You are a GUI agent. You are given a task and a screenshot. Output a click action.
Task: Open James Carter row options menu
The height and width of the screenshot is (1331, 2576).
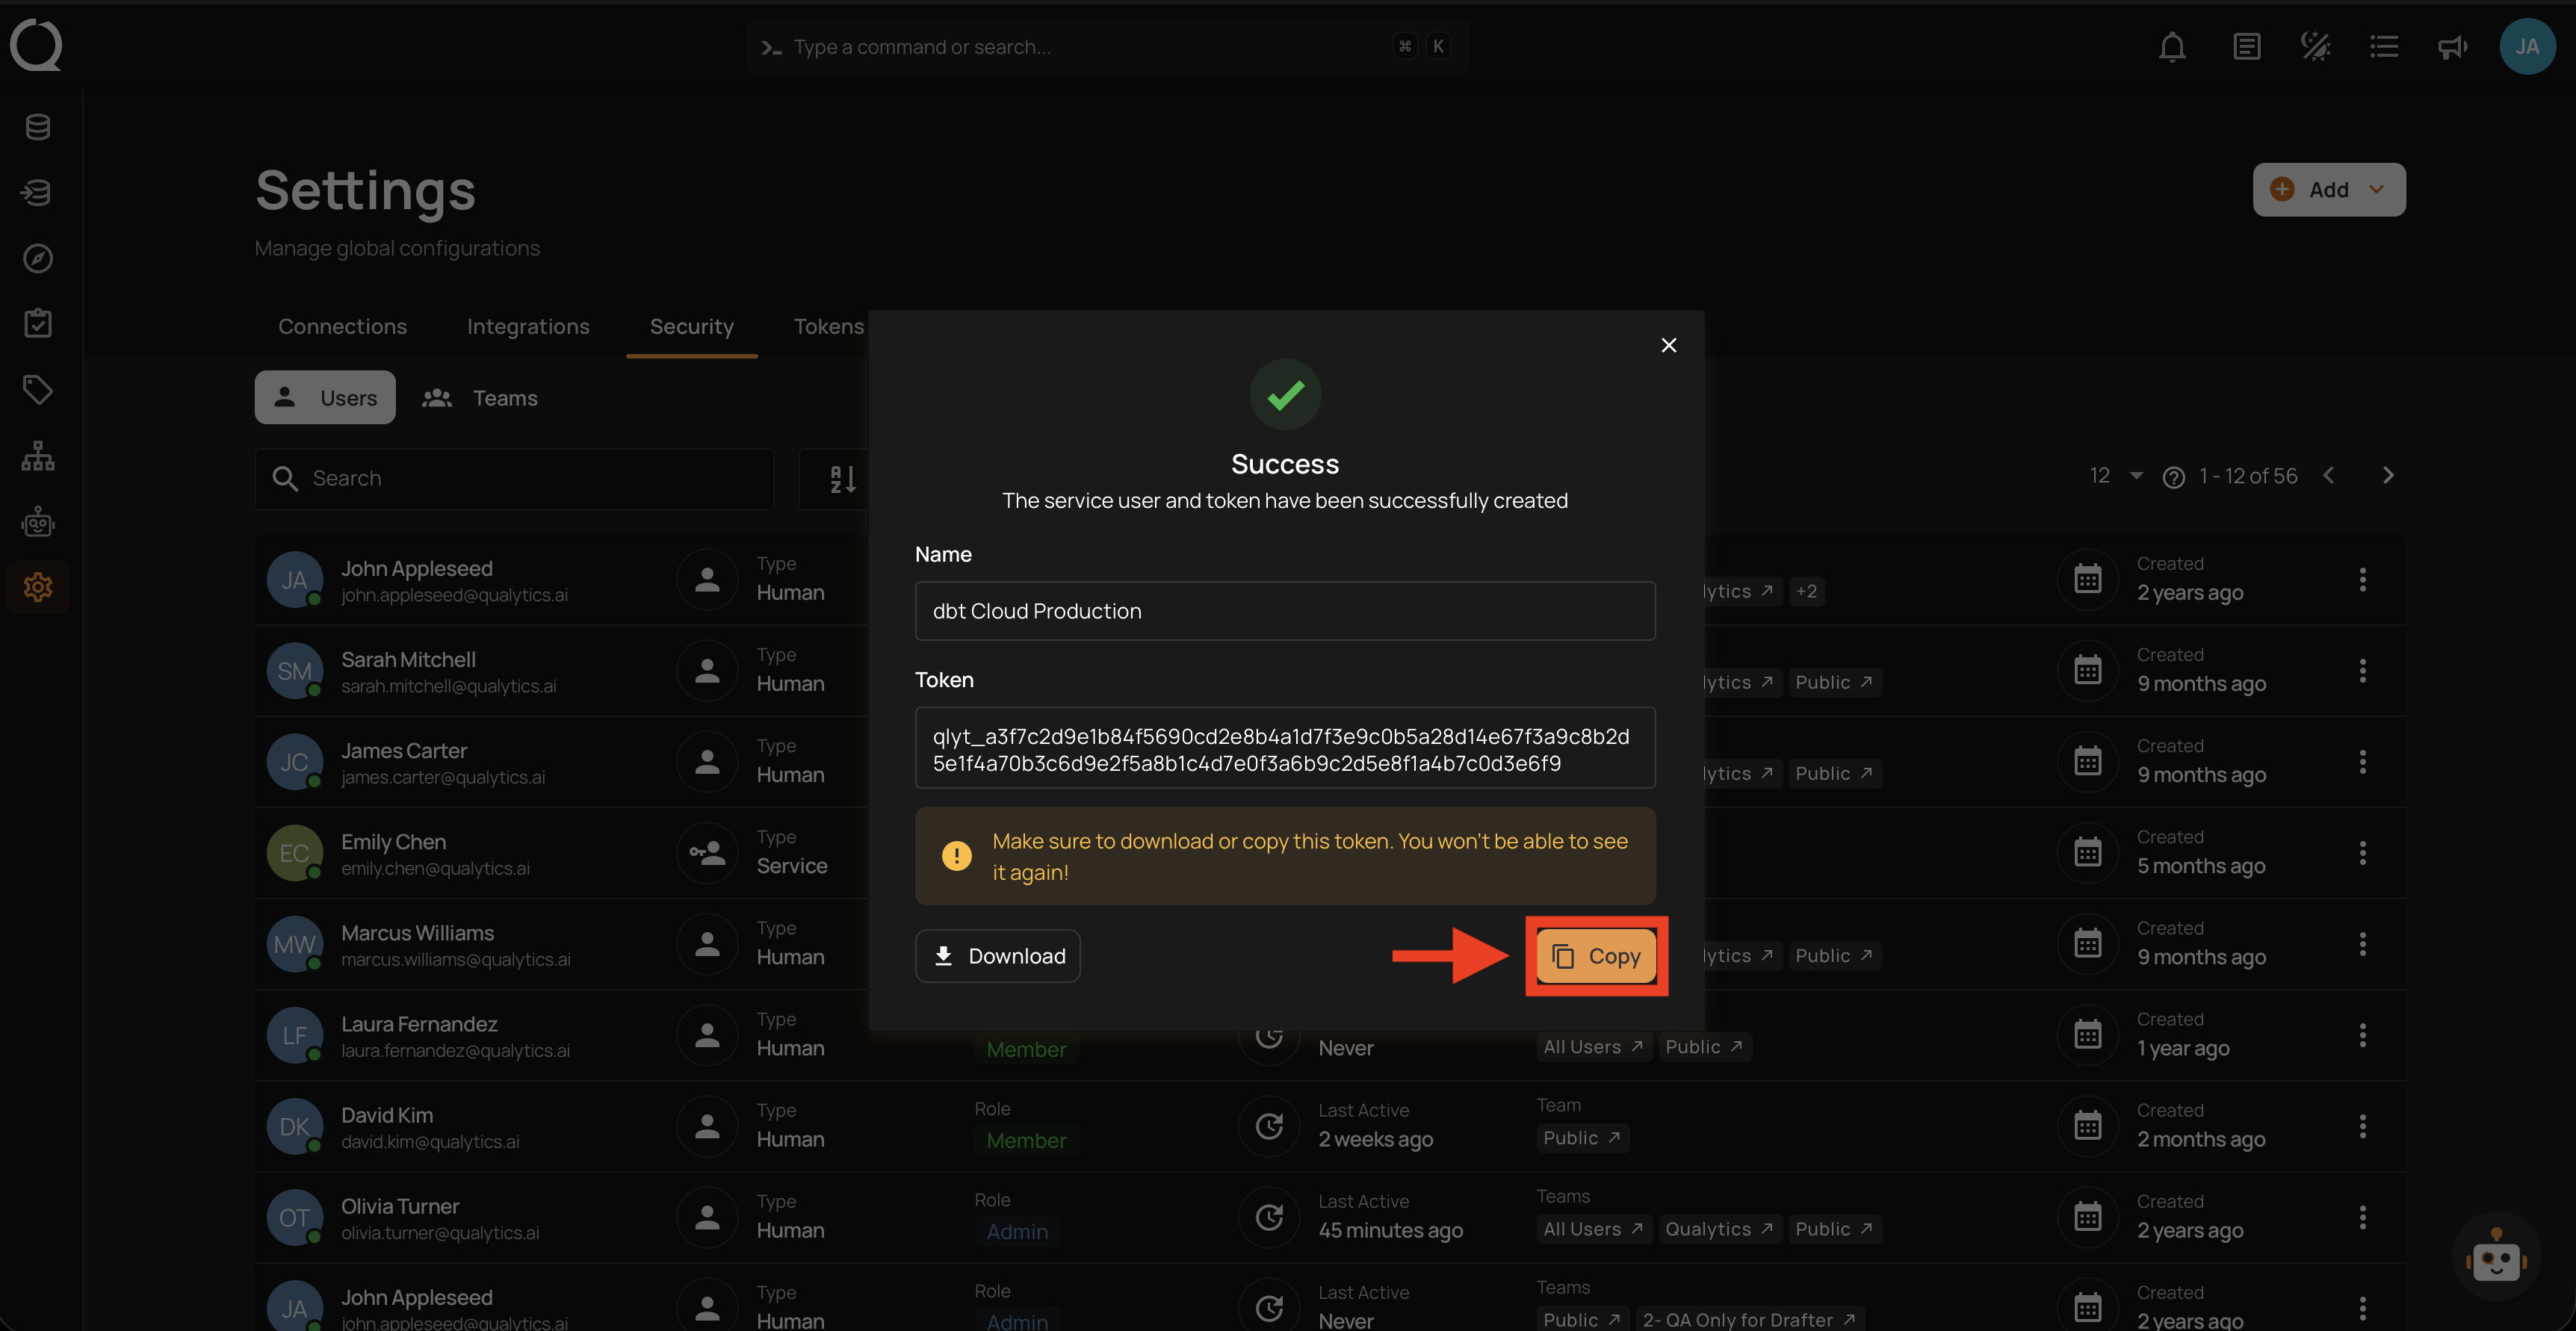(x=2363, y=762)
